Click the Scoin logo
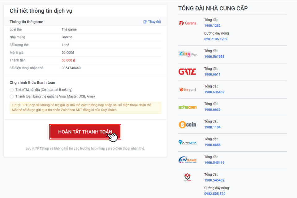 point(187,125)
